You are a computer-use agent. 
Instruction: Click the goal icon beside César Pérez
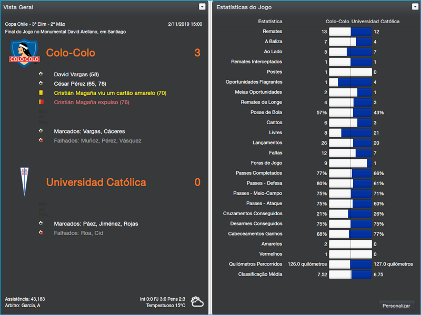41,84
